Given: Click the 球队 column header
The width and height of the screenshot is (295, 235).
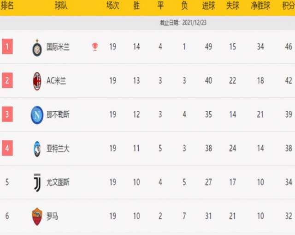Looking at the screenshot, I should [61, 6].
